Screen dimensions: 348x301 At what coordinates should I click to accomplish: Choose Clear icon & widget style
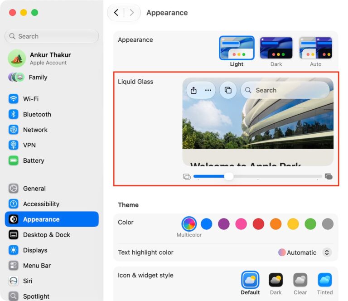click(300, 280)
